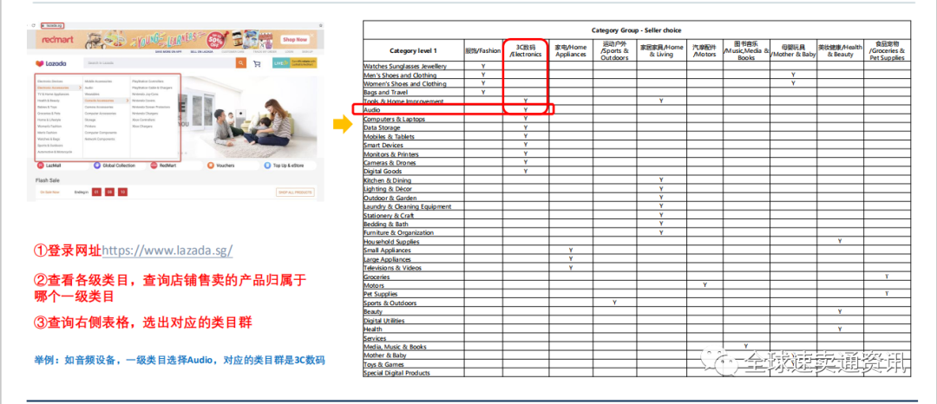Click the Flash Sale heading
This screenshot has height=404, width=937.
click(x=47, y=180)
